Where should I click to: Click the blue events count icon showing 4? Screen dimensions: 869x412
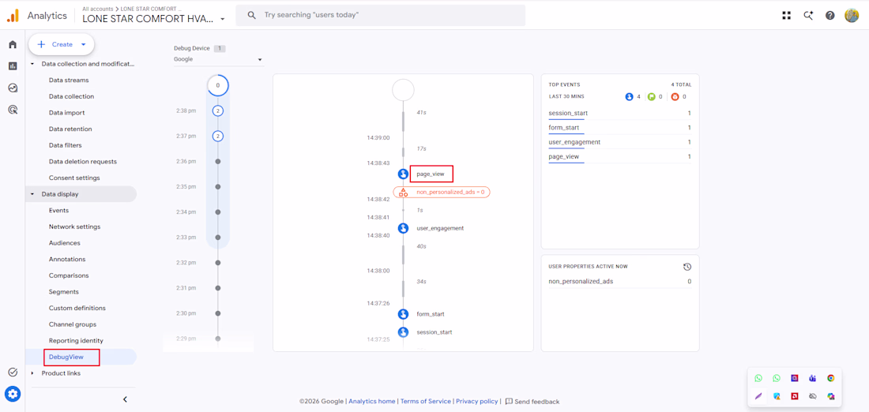pos(629,96)
